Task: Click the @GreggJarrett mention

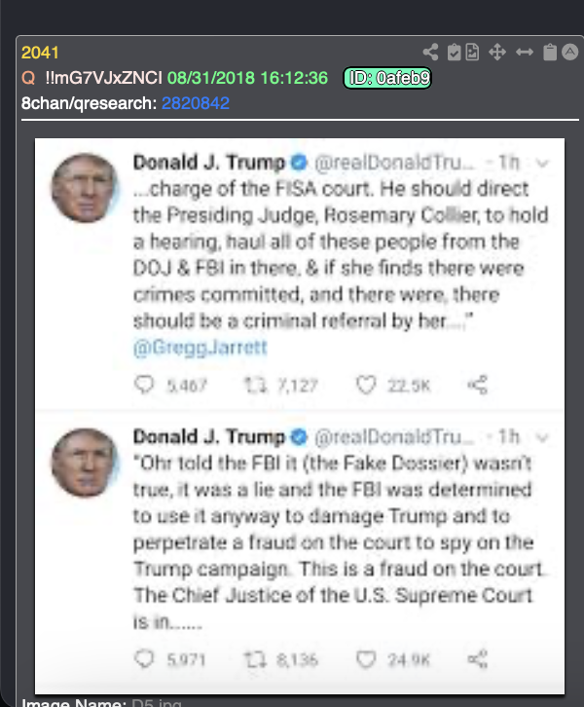Action: pyautogui.click(x=201, y=348)
